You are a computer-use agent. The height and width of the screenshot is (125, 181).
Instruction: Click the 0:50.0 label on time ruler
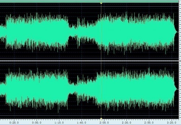point(37,123)
